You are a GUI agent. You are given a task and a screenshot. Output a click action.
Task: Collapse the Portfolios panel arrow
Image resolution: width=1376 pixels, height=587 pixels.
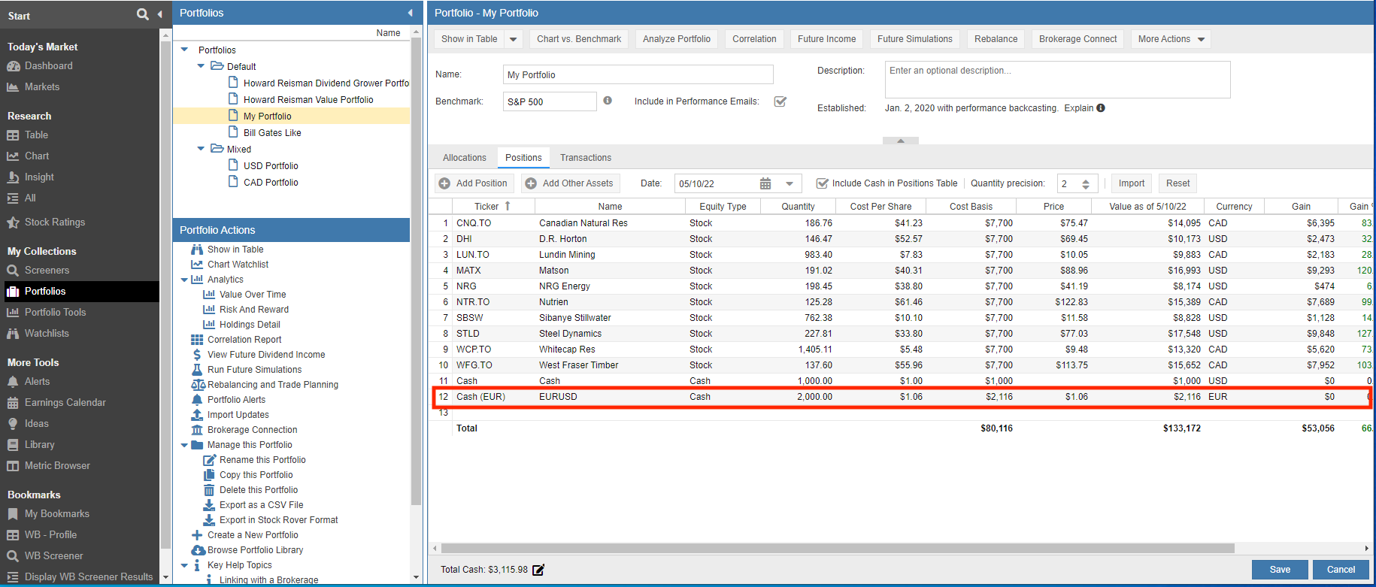point(410,13)
